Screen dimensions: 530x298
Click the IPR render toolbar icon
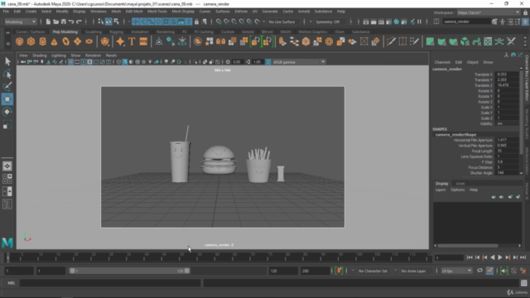coord(381,22)
